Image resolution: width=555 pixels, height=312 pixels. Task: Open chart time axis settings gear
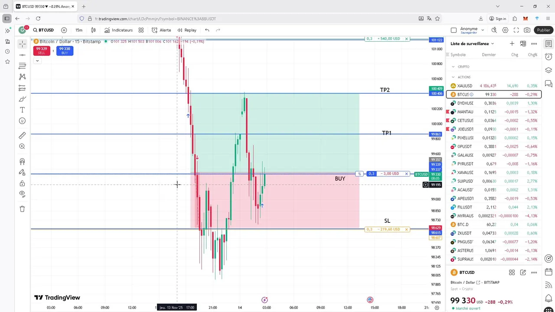(437, 308)
